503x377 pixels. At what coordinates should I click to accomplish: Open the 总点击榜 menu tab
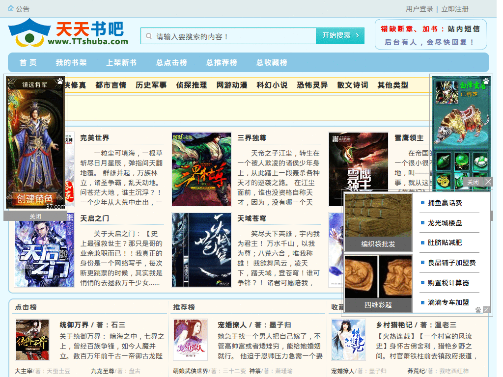coord(171,62)
